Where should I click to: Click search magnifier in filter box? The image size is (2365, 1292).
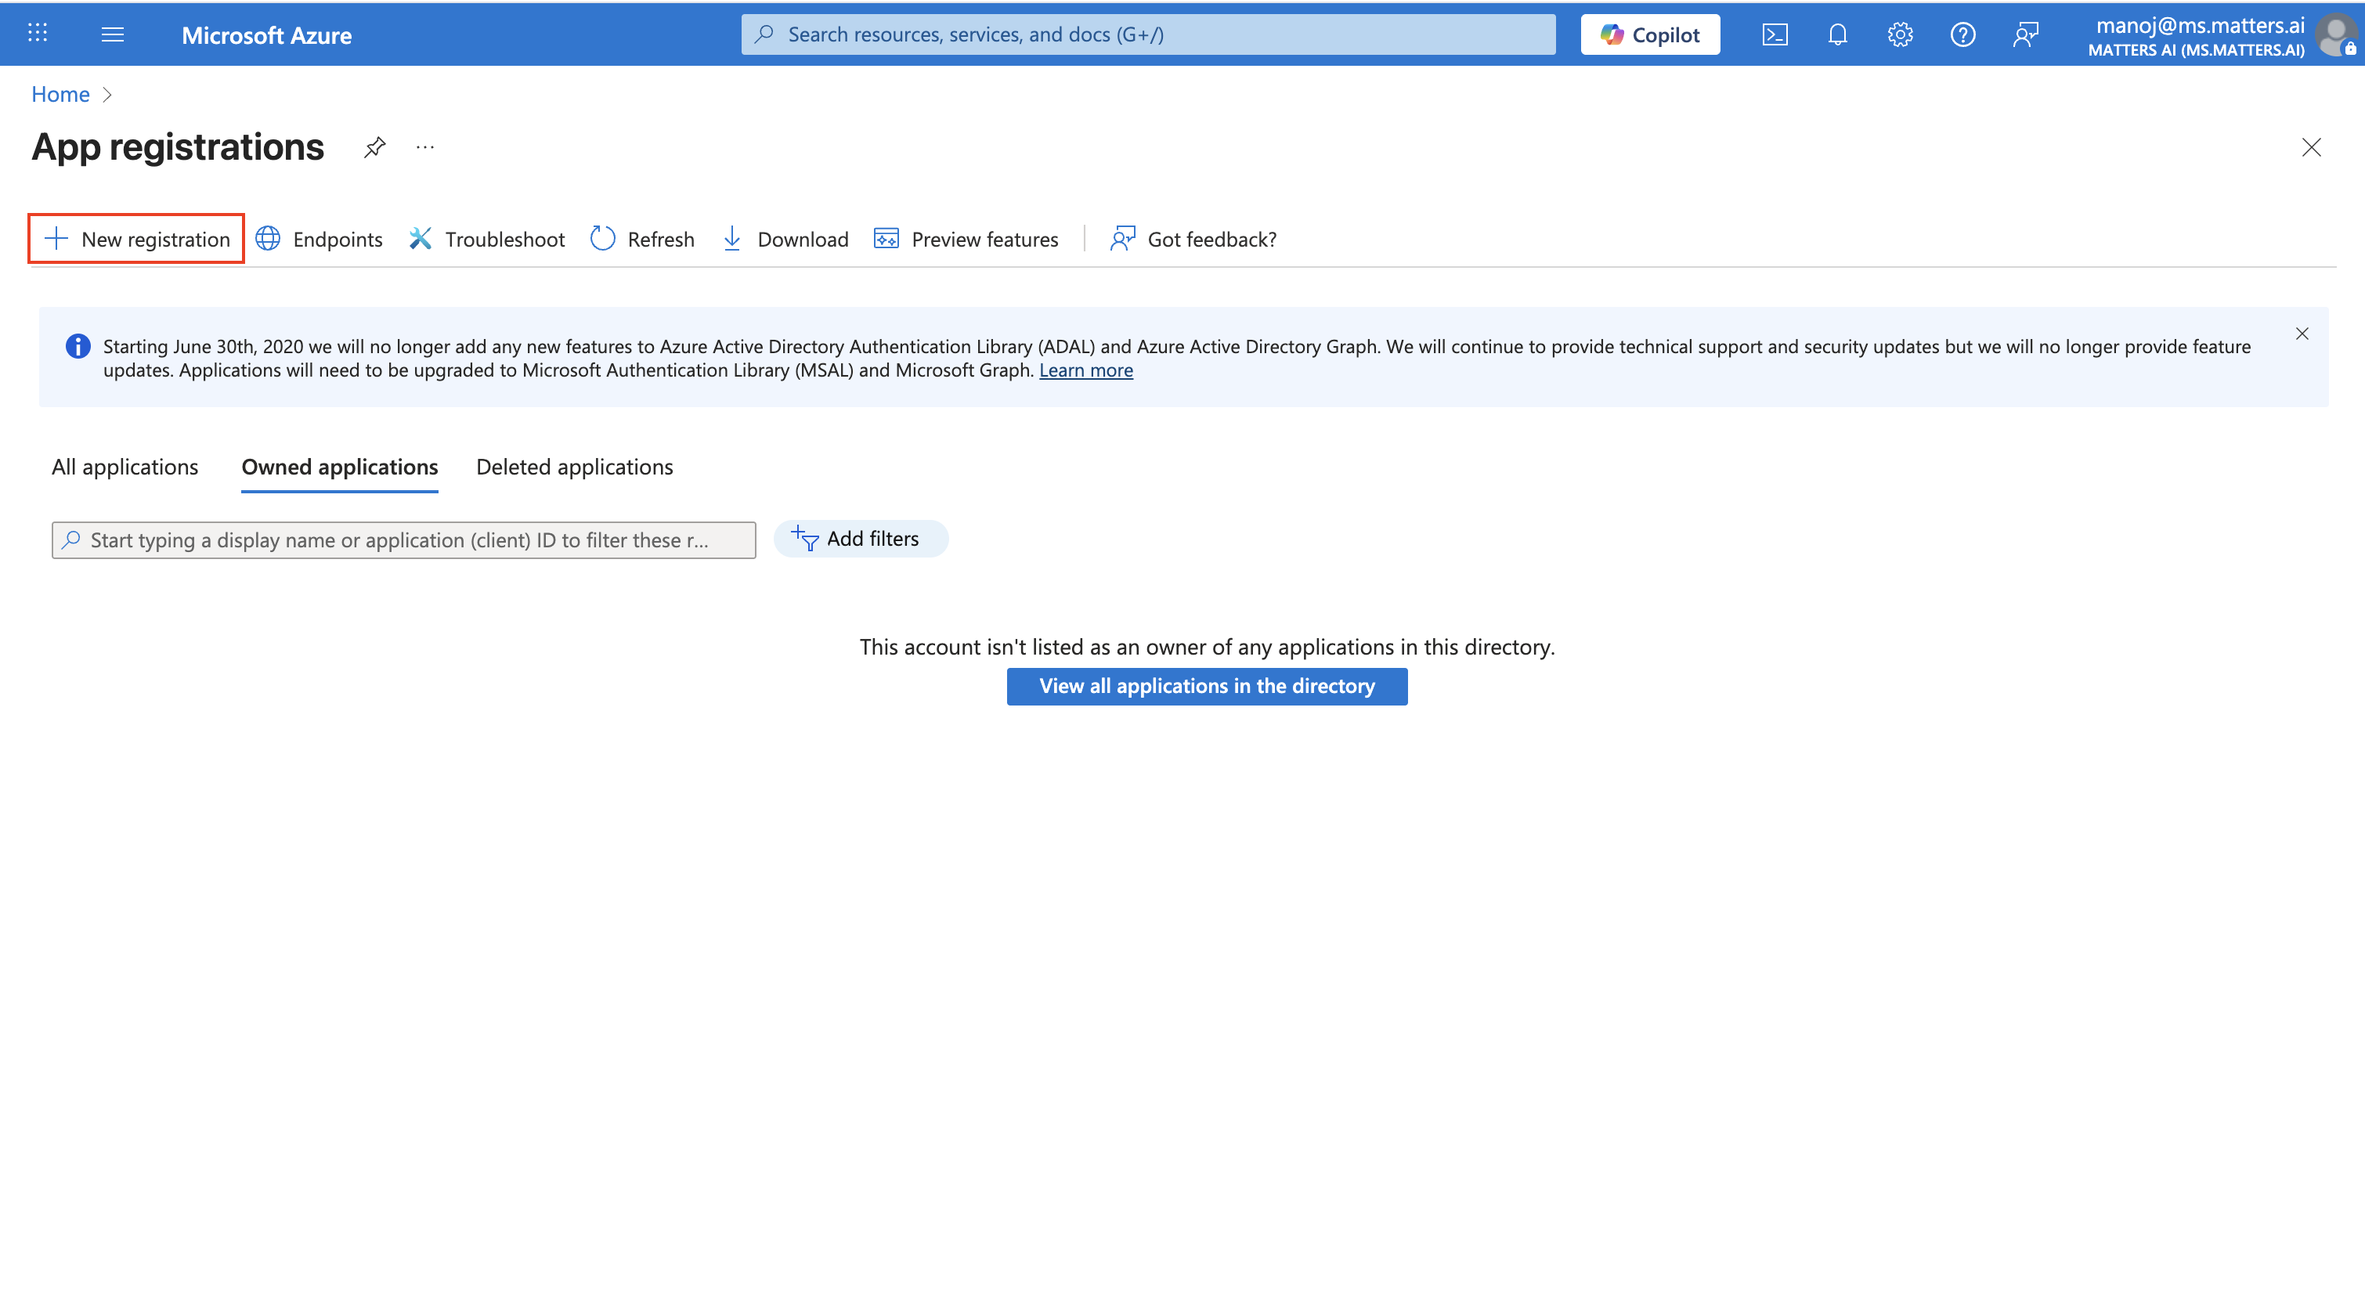pyautogui.click(x=70, y=540)
